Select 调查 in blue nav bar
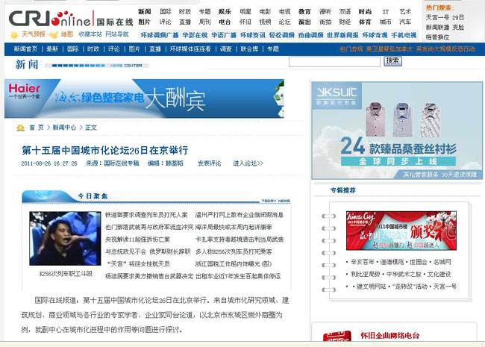 226,49
